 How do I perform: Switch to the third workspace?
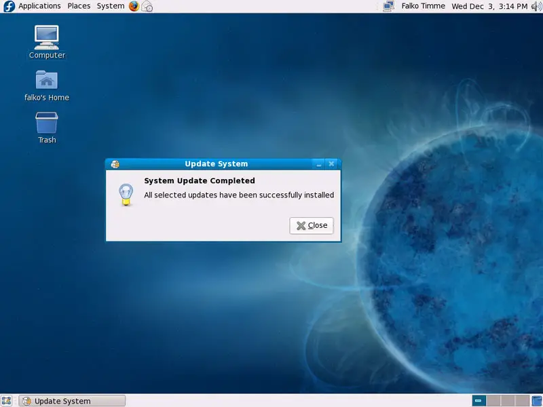pyautogui.click(x=508, y=401)
